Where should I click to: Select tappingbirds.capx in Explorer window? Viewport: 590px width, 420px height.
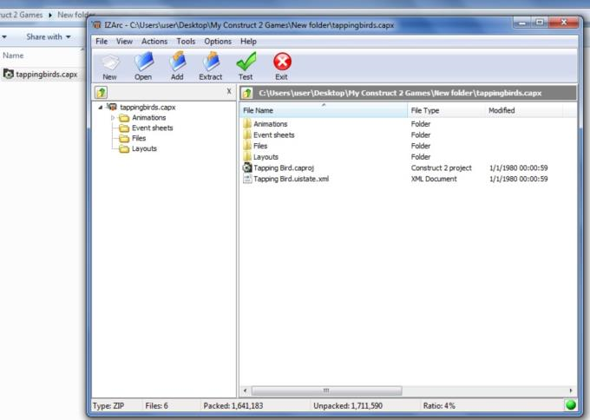47,74
